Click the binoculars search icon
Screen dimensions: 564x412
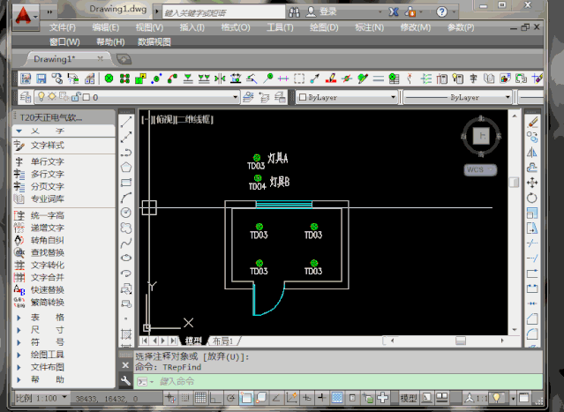[x=294, y=12]
